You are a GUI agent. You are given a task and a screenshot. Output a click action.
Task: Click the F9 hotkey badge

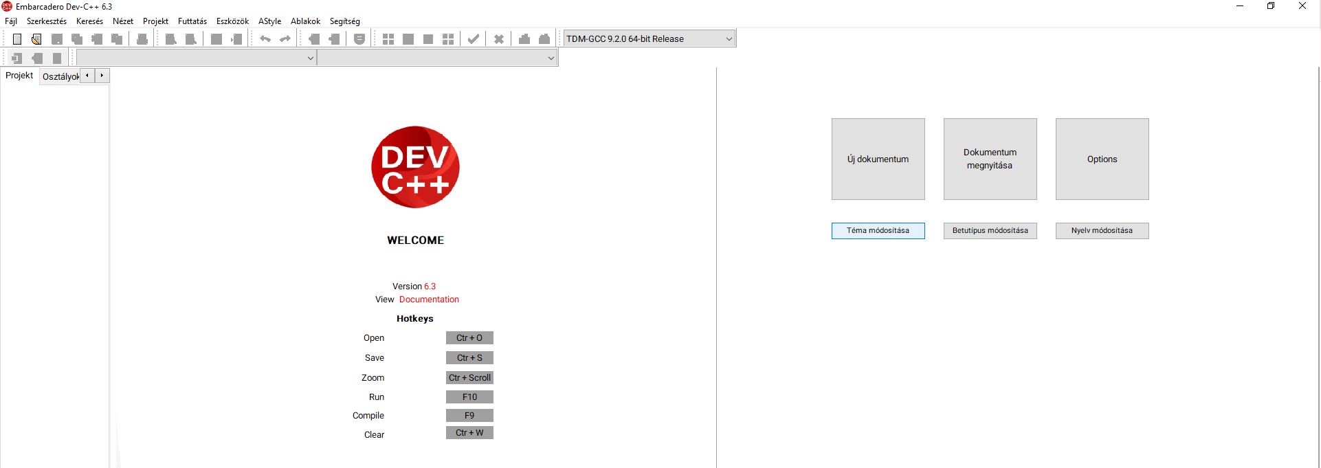pyautogui.click(x=469, y=416)
